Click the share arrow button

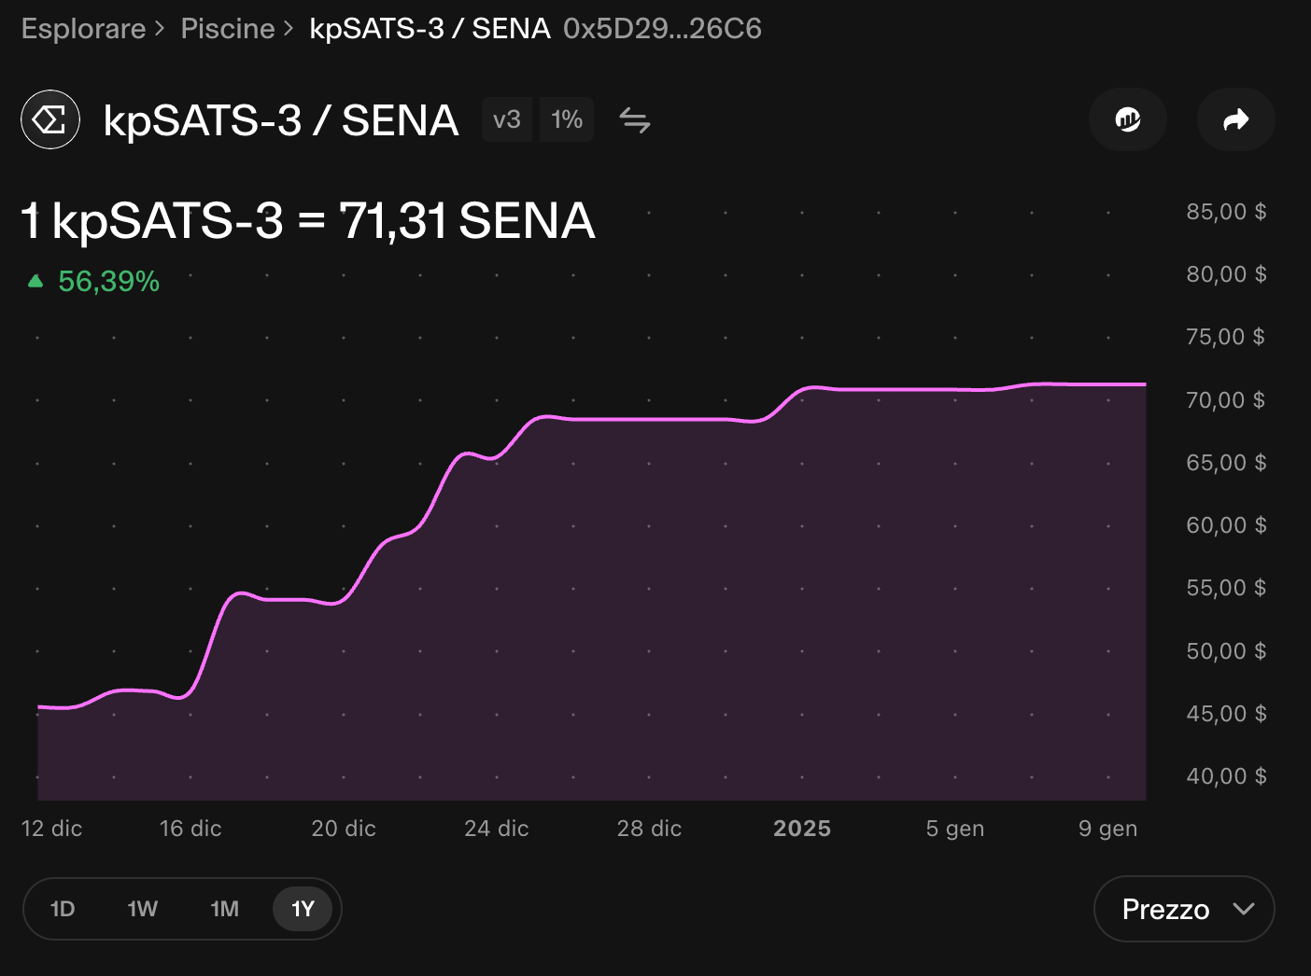point(1236,119)
